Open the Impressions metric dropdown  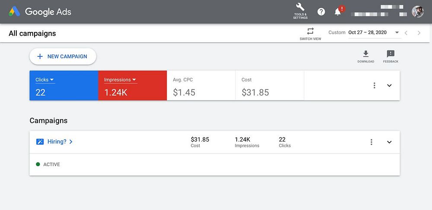pyautogui.click(x=120, y=80)
